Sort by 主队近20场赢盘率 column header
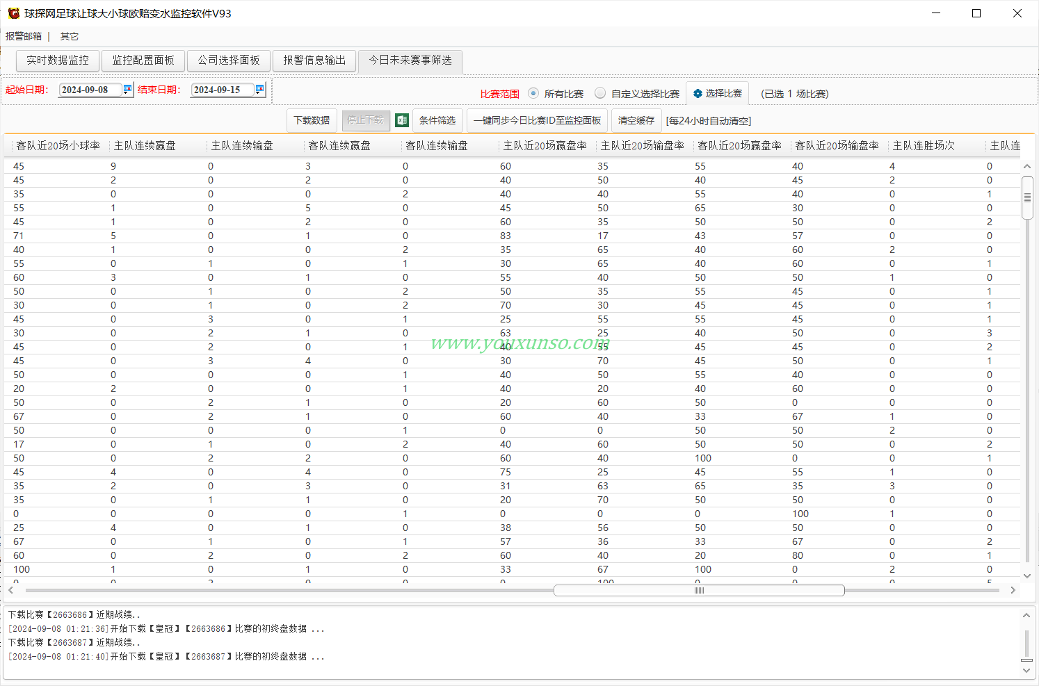Image resolution: width=1039 pixels, height=686 pixels. tap(548, 145)
